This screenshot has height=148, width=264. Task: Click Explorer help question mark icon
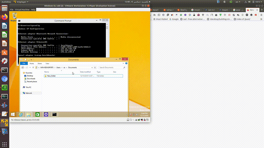click(x=126, y=63)
